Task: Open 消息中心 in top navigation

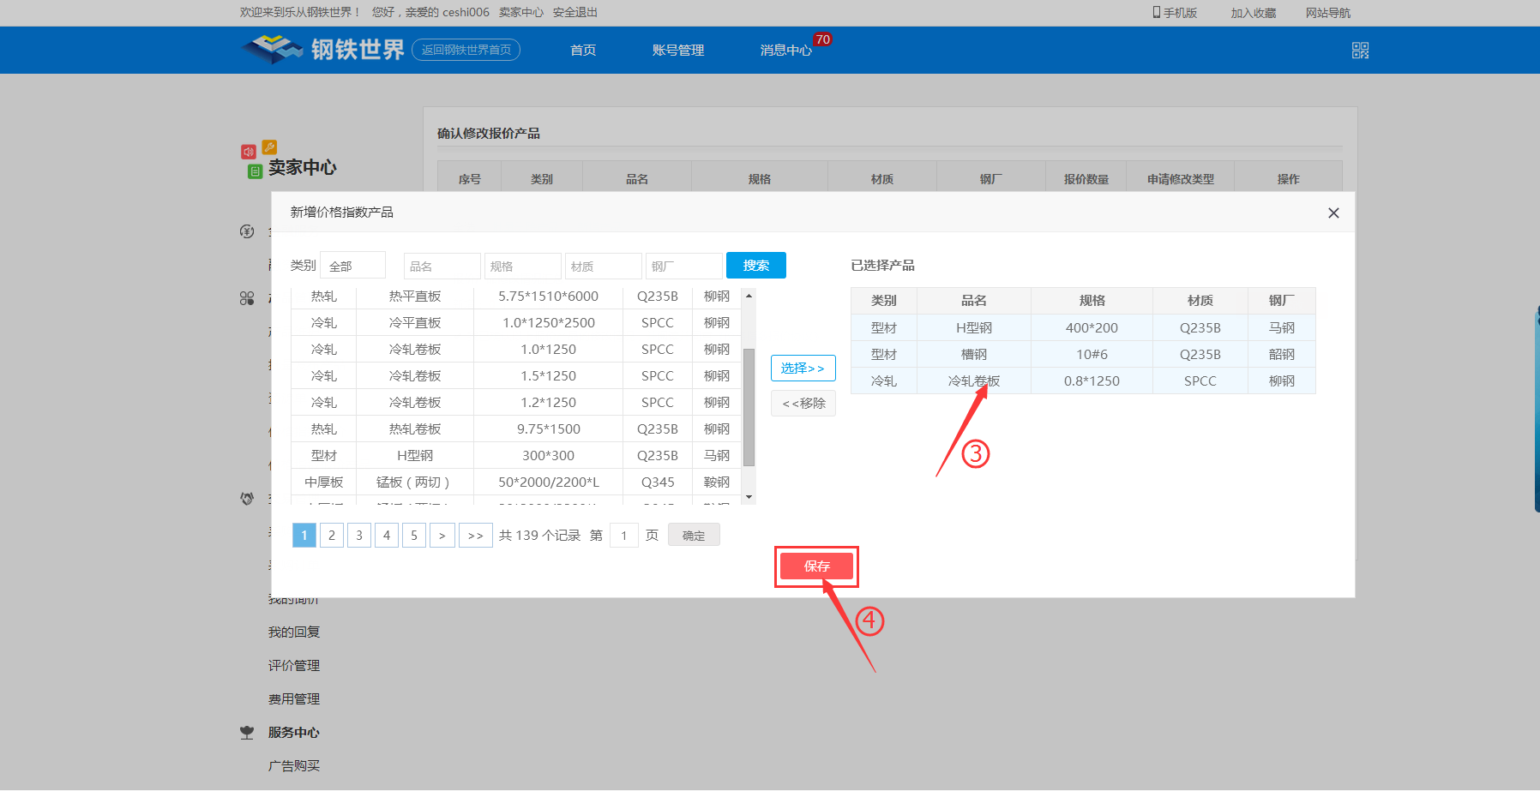Action: coord(785,50)
